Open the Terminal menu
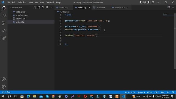 pos(50,2)
